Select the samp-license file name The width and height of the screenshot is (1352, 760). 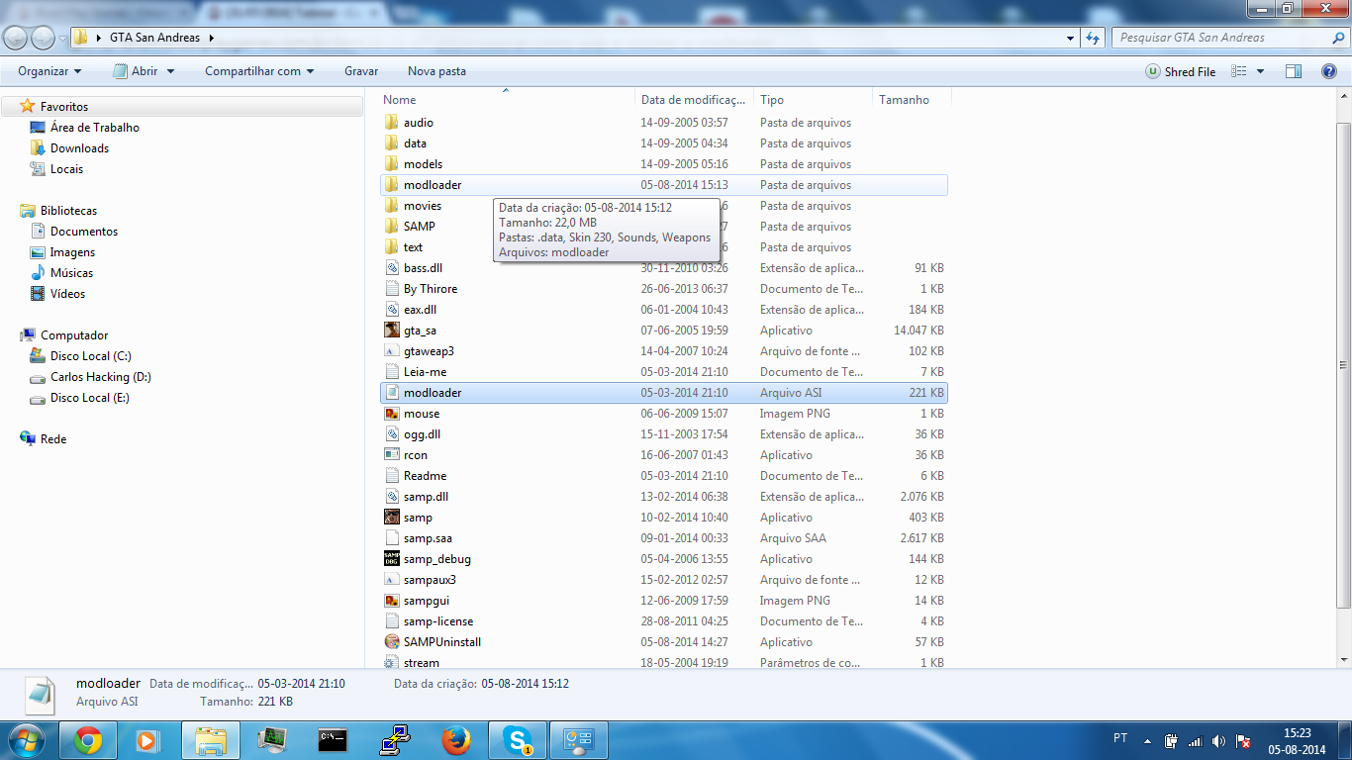pos(438,621)
